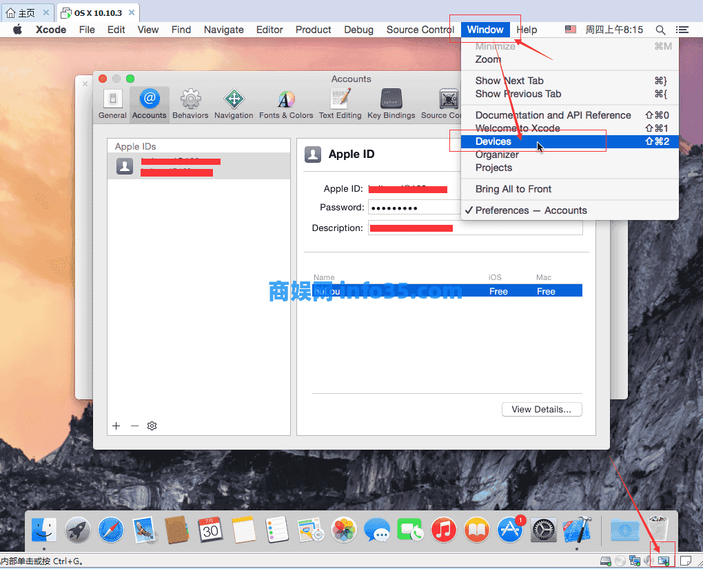The image size is (703, 569).
Task: Click the View Details button
Action: coord(542,409)
